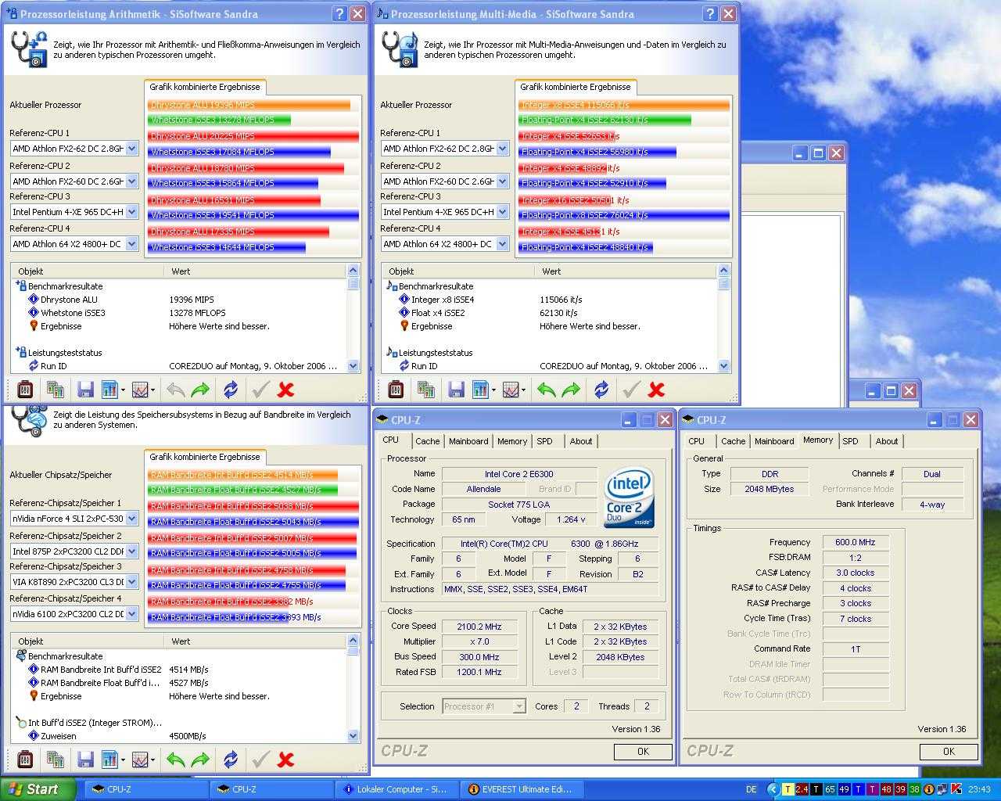
Task: Click Intel Core 2 Duo logo in CPU-Z
Action: pos(630,497)
